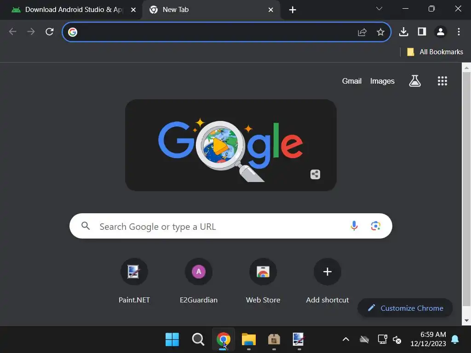Viewport: 471px width, 353px height.
Task: Click Chrome icon in taskbar
Action: point(223,340)
